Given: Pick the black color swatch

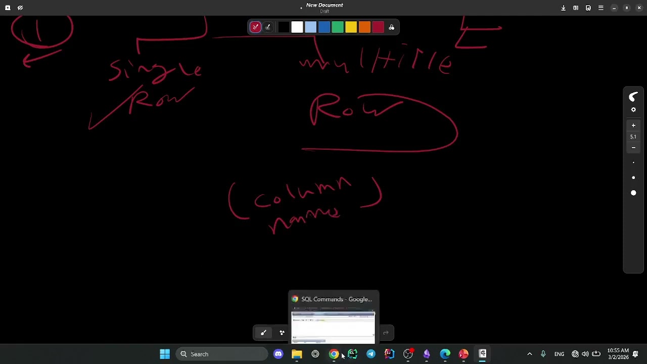Looking at the screenshot, I should tap(284, 27).
